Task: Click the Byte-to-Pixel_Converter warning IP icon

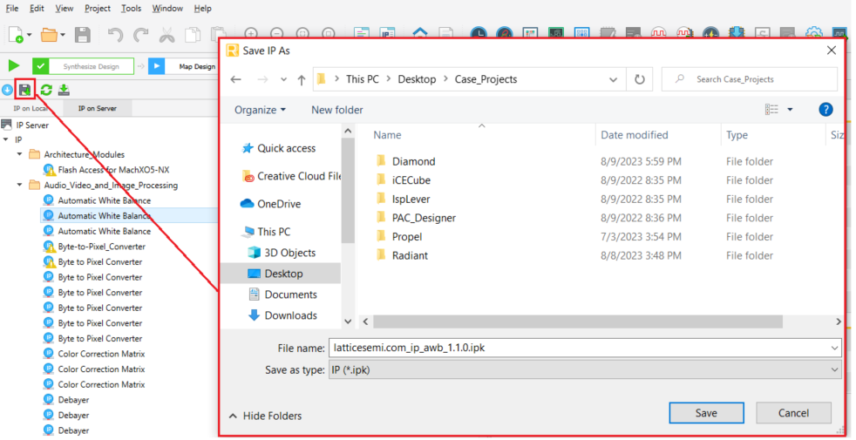Action: (x=50, y=247)
